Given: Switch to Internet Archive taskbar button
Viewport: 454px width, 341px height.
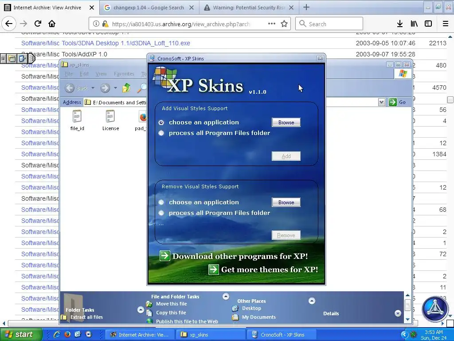Looking at the screenshot, I should [140, 335].
